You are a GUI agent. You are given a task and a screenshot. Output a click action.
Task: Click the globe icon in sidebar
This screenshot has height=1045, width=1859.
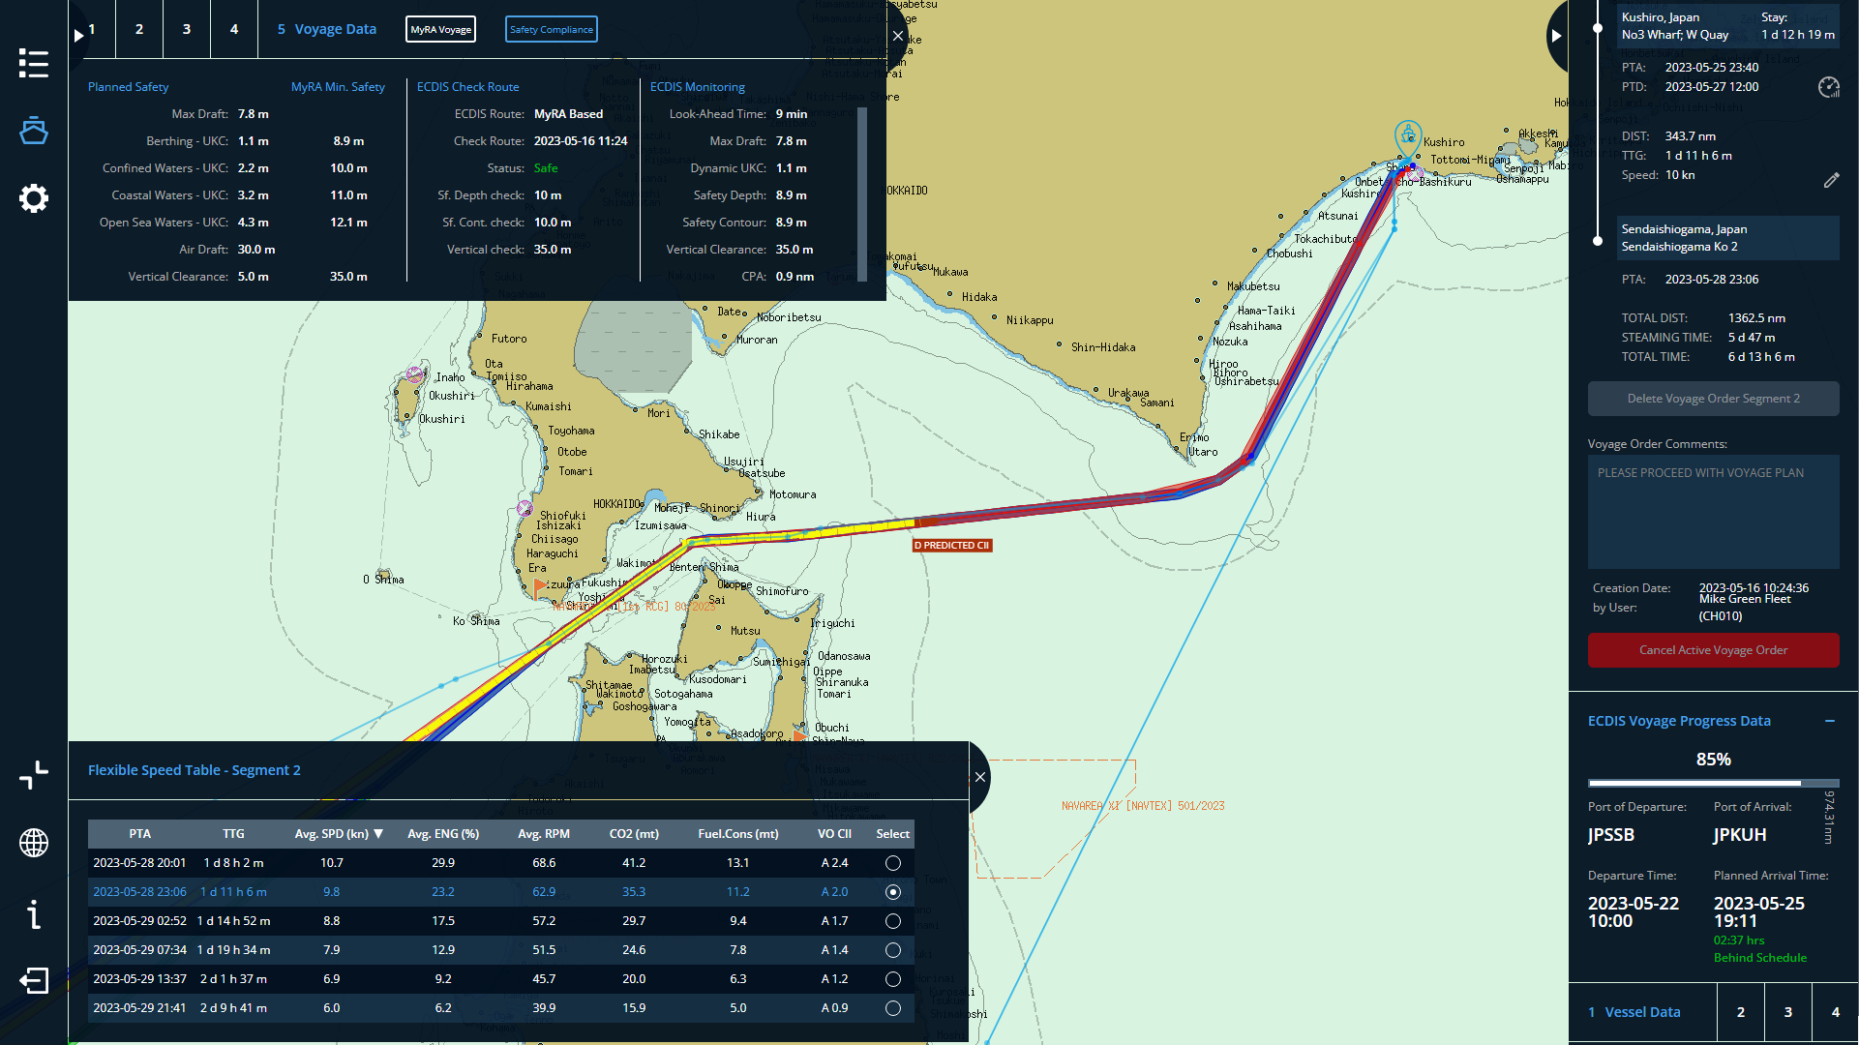(x=34, y=843)
